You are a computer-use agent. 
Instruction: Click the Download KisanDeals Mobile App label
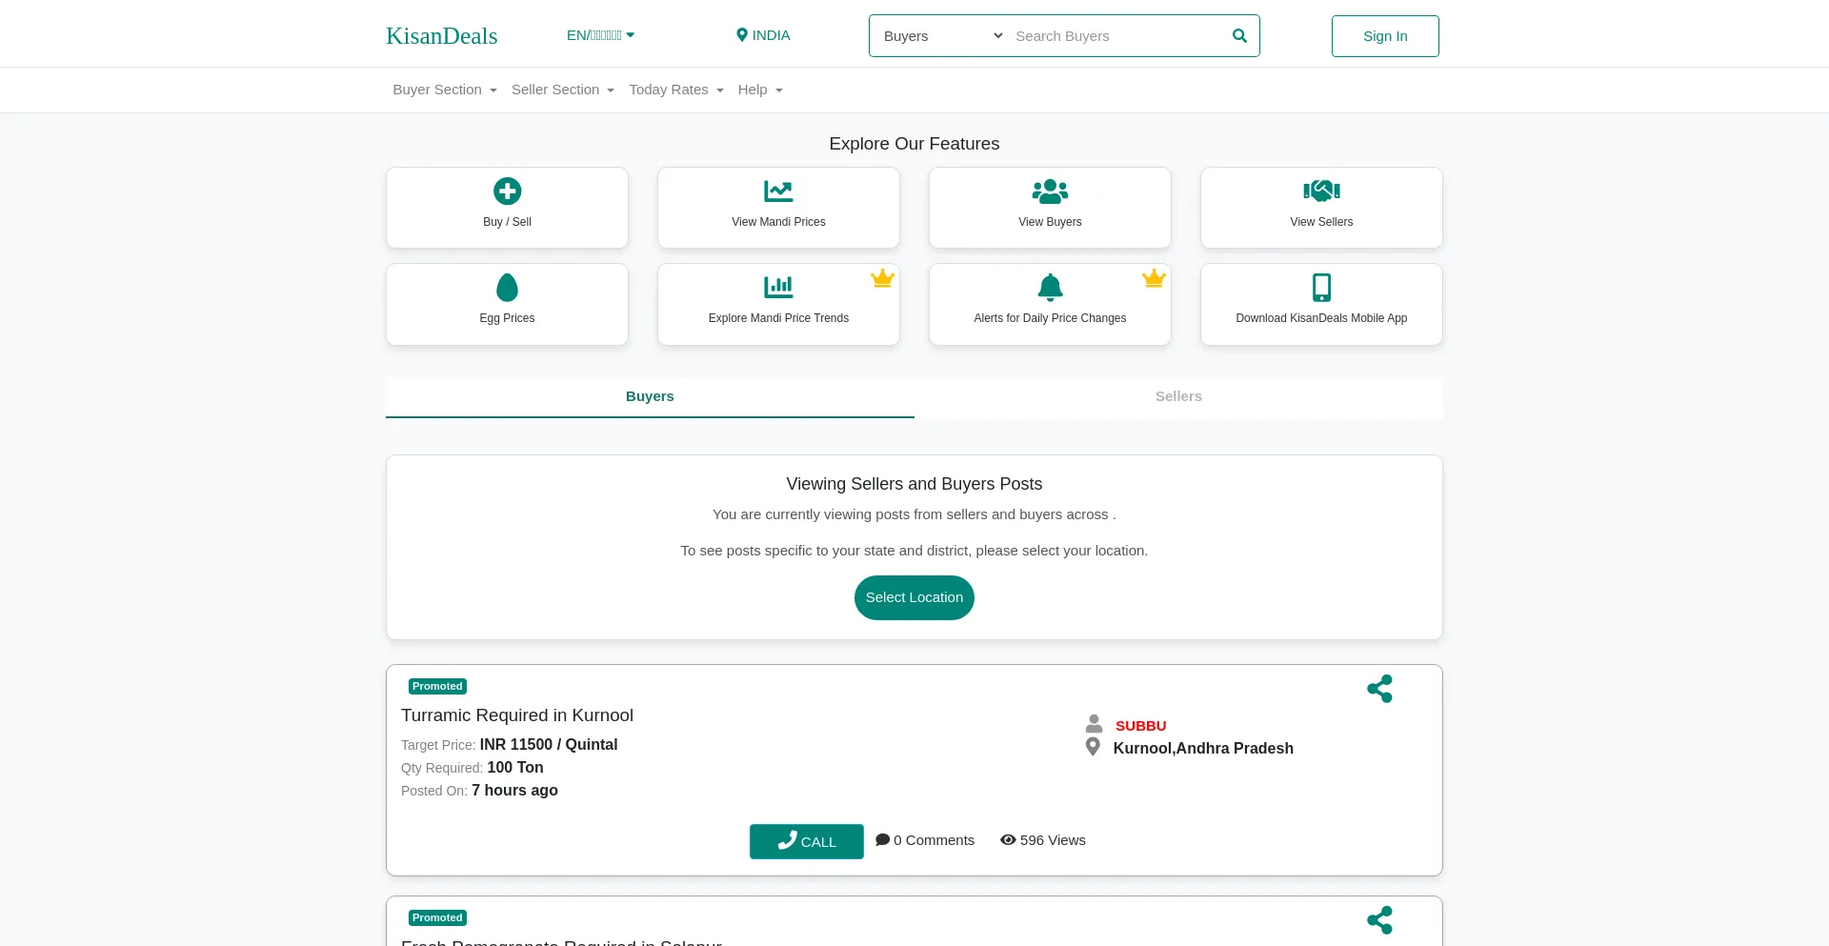coord(1321,318)
